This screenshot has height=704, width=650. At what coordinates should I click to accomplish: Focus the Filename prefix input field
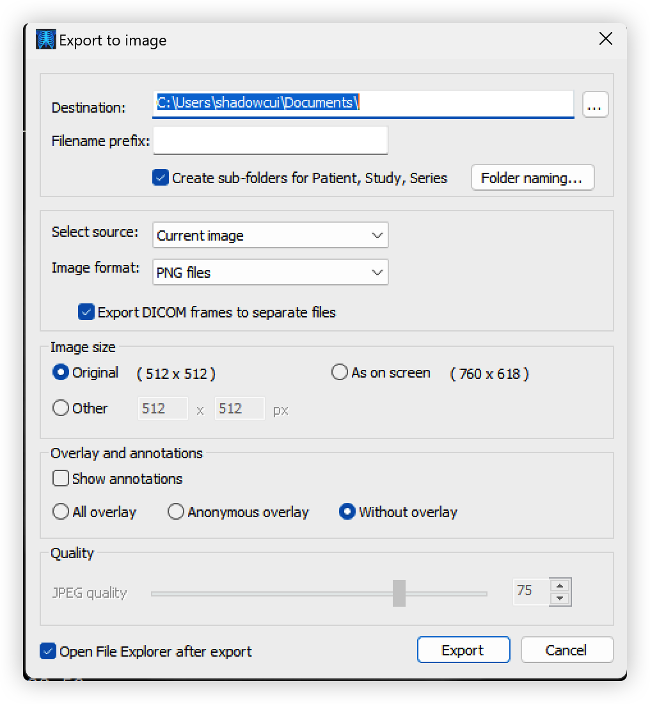(270, 141)
